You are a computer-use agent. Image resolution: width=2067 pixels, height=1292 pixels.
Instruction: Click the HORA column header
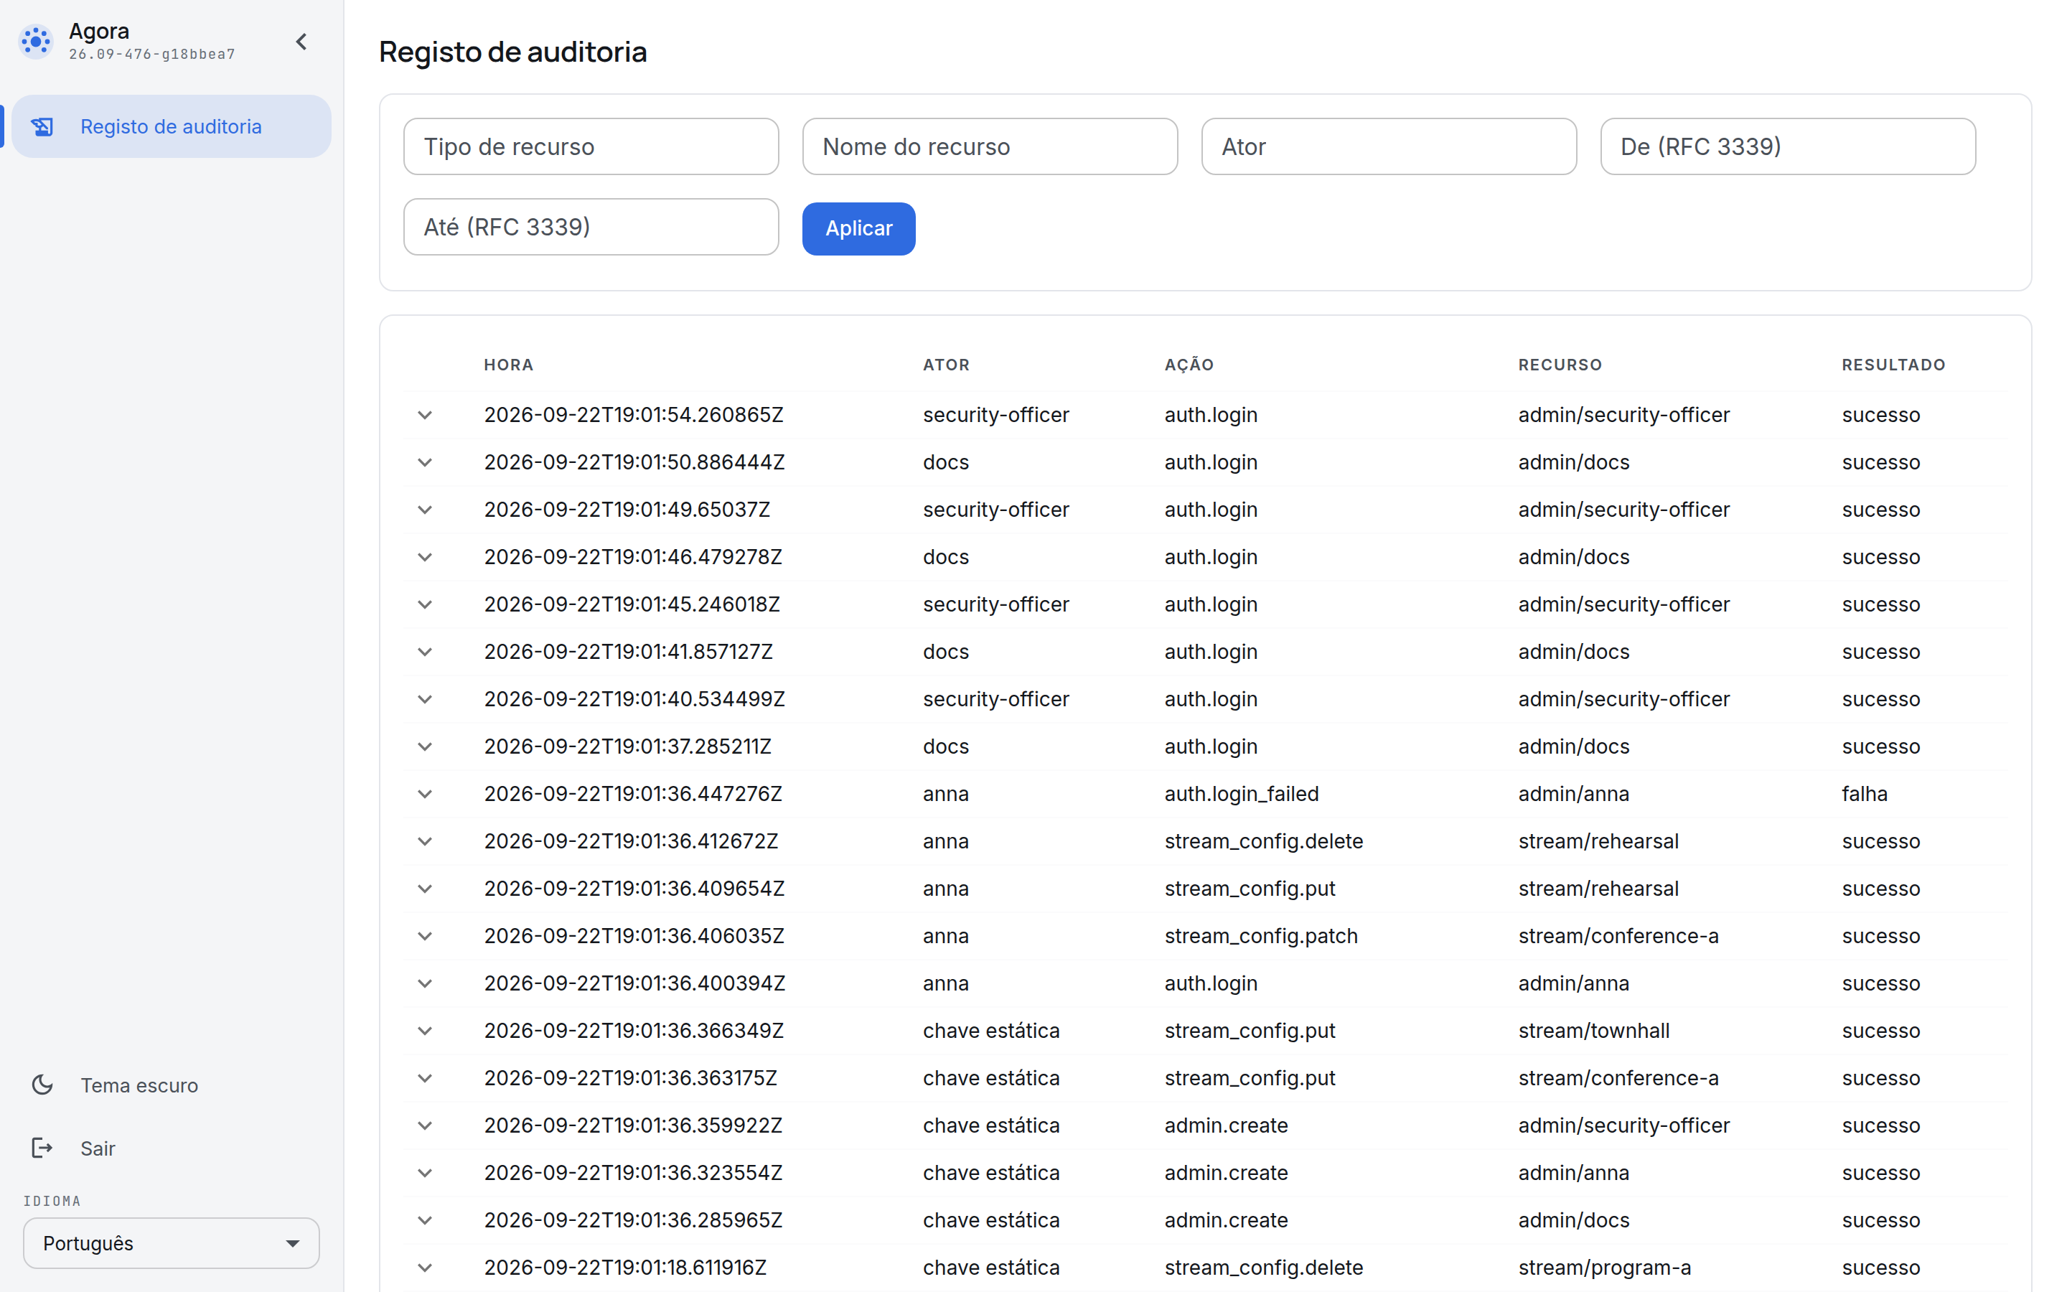(508, 365)
